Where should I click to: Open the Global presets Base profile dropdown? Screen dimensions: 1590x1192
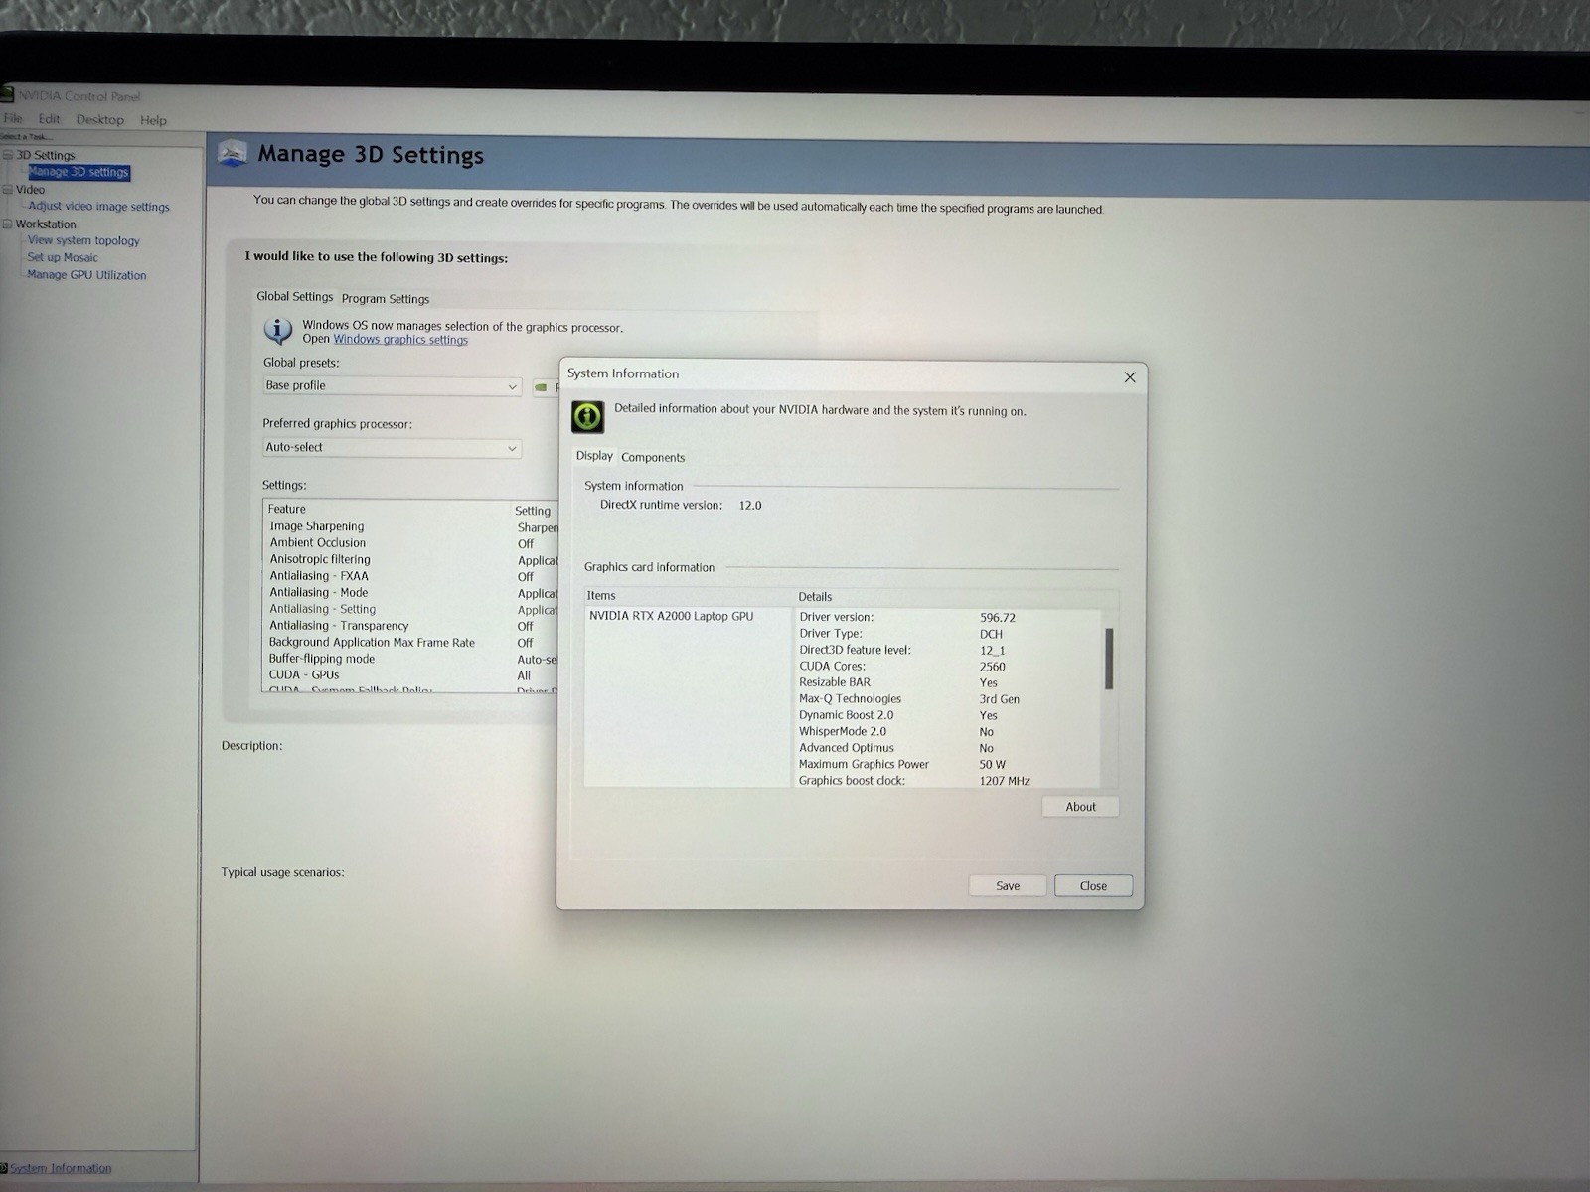click(x=392, y=386)
